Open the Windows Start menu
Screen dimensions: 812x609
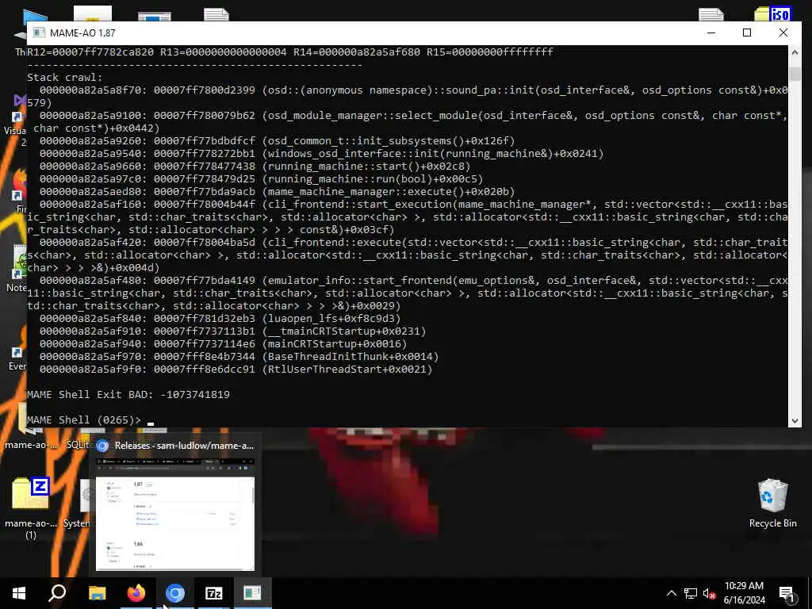(19, 593)
